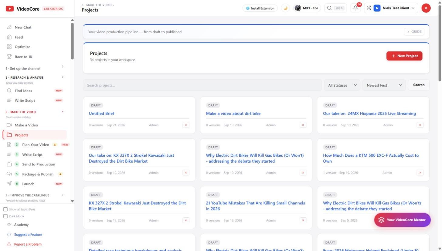442x251 pixels.
Task: Open Race to 1K trophy icon
Action: [x=9, y=57]
